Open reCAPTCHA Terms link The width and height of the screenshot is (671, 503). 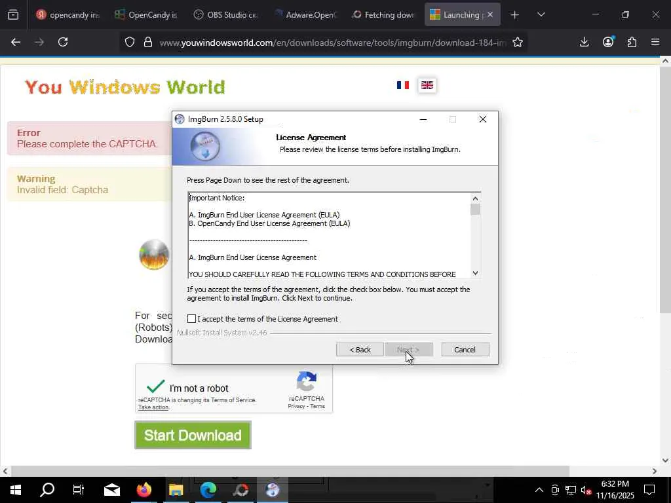(318, 406)
